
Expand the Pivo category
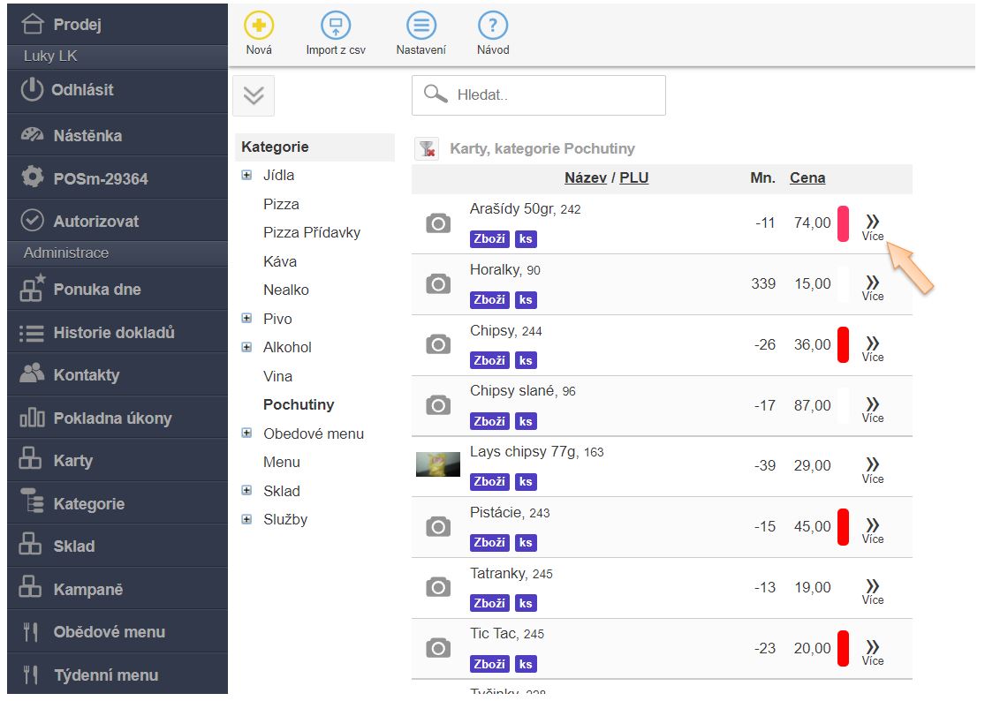tap(246, 319)
